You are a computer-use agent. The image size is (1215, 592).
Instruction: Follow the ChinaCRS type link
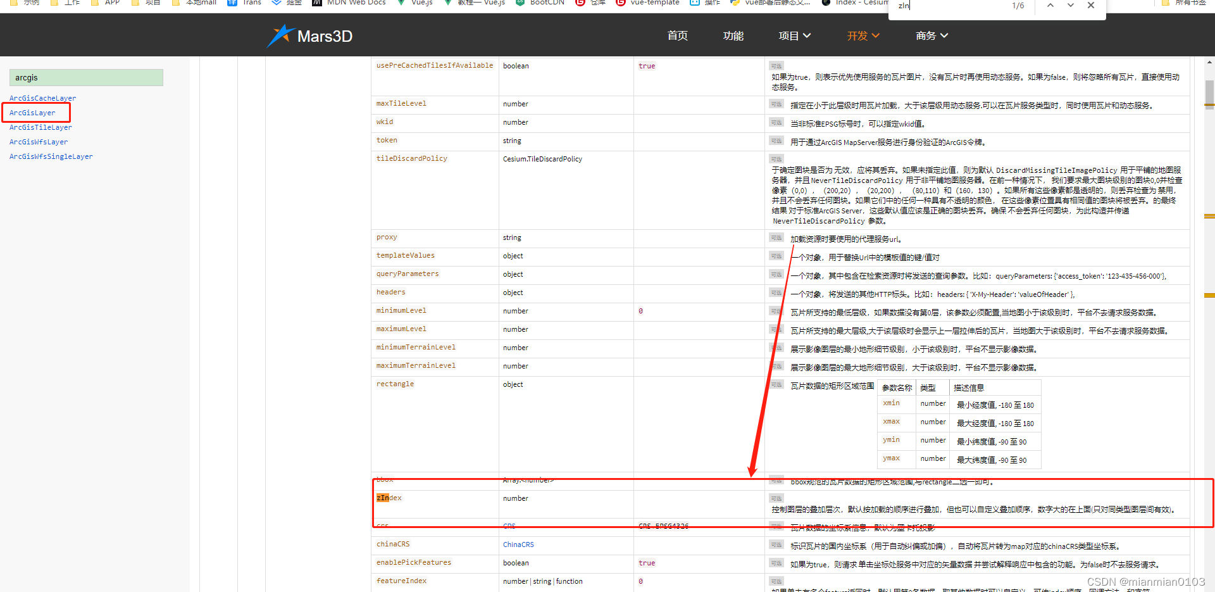518,545
